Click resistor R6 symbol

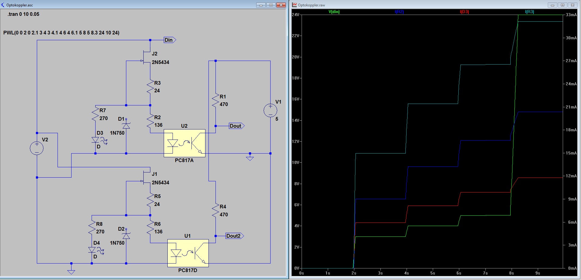click(150, 228)
